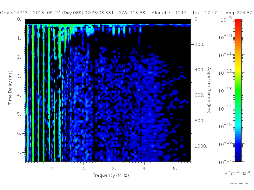Viewport: 254px width, 190px height.
Task: Click the 10^-14 colorbar tick label
Action: (226, 108)
